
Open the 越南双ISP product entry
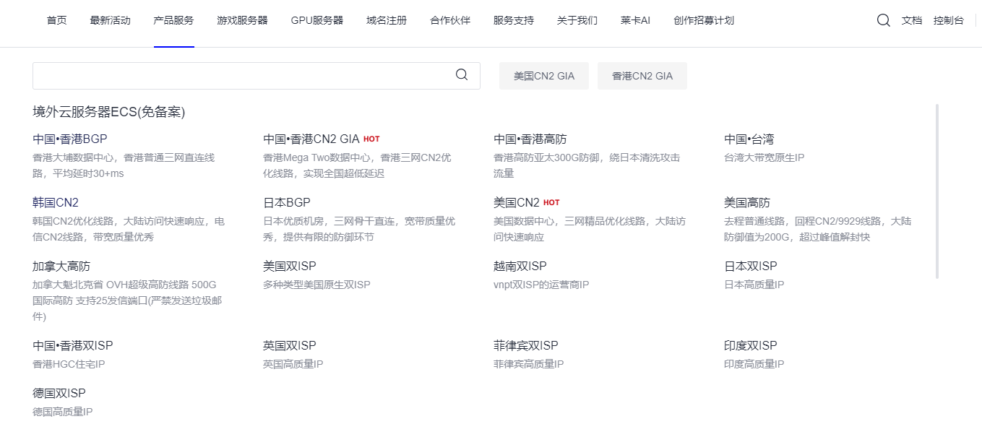[520, 266]
